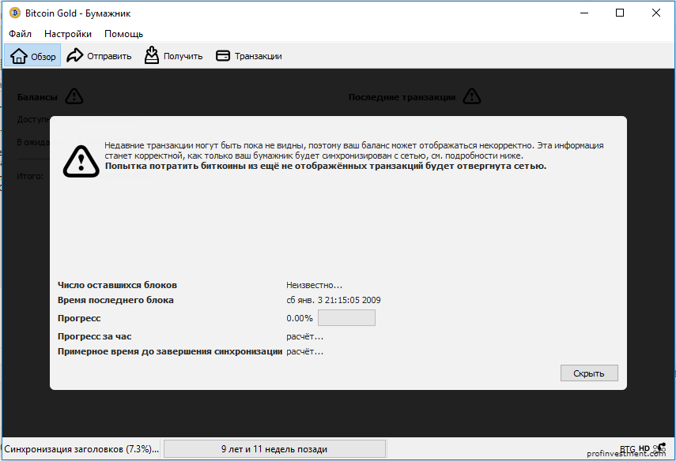Click the 'Время последнего блока' label
The width and height of the screenshot is (676, 461).
point(115,300)
